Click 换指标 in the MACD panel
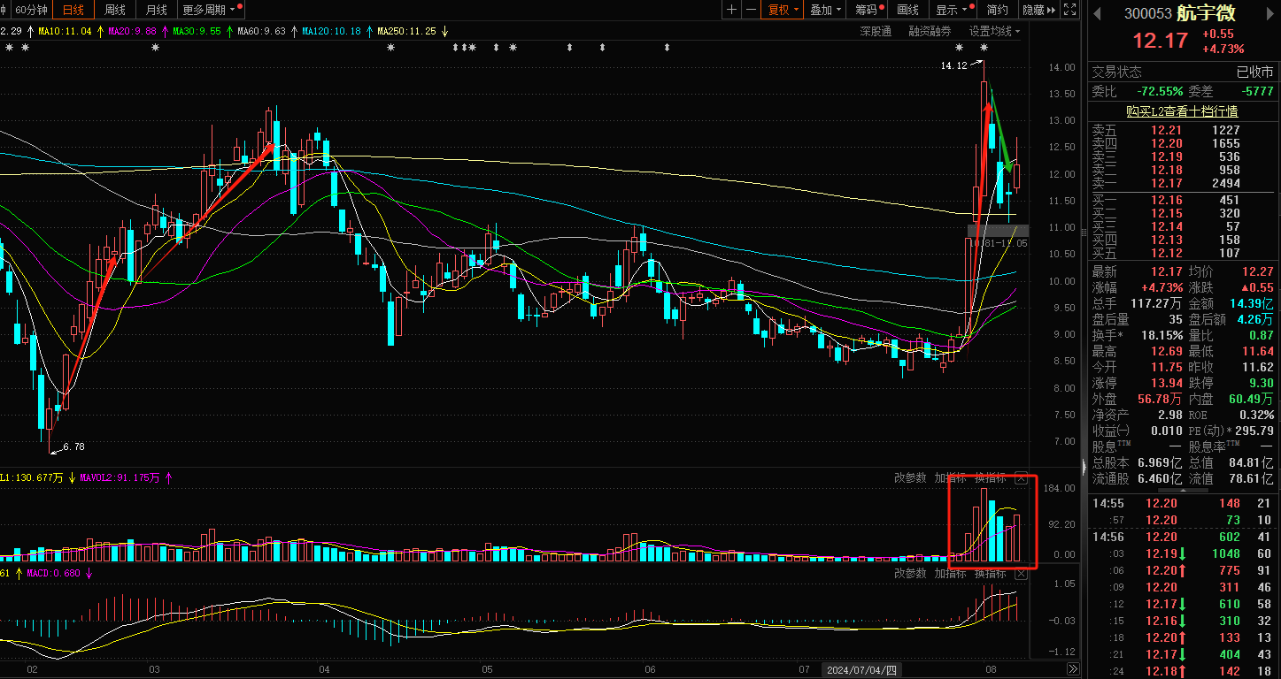This screenshot has height=679, width=1281. click(991, 574)
